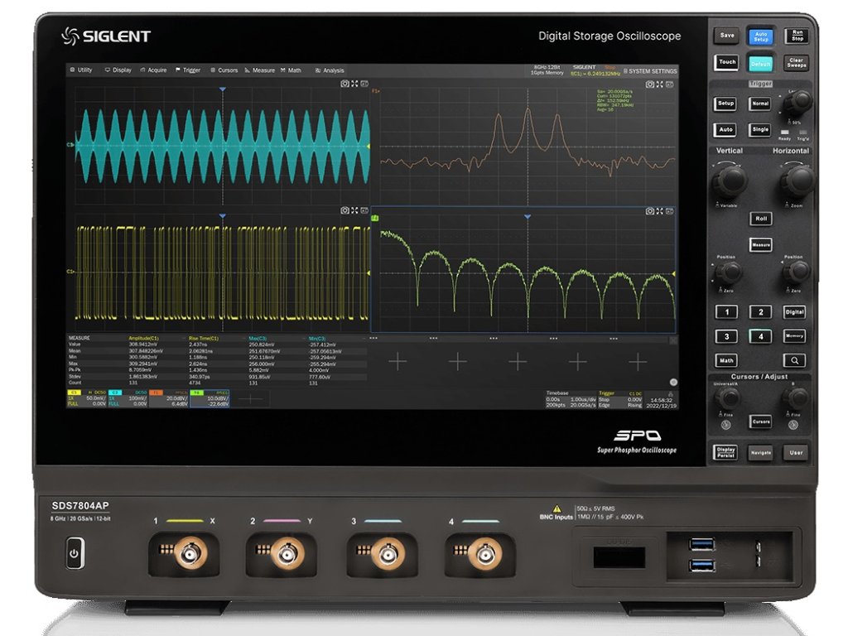Open the C1 channel descriptor box
Image resolution: width=848 pixels, height=636 pixels.
86,398
